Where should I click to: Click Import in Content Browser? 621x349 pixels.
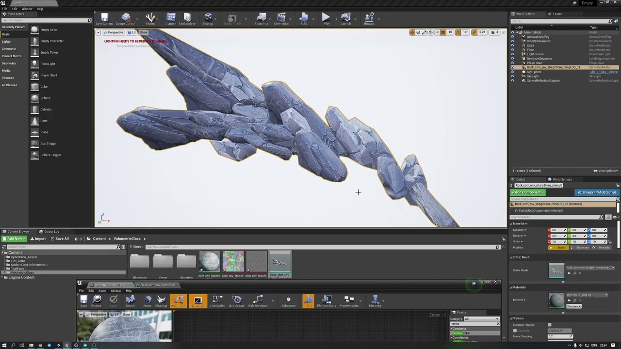pos(38,238)
